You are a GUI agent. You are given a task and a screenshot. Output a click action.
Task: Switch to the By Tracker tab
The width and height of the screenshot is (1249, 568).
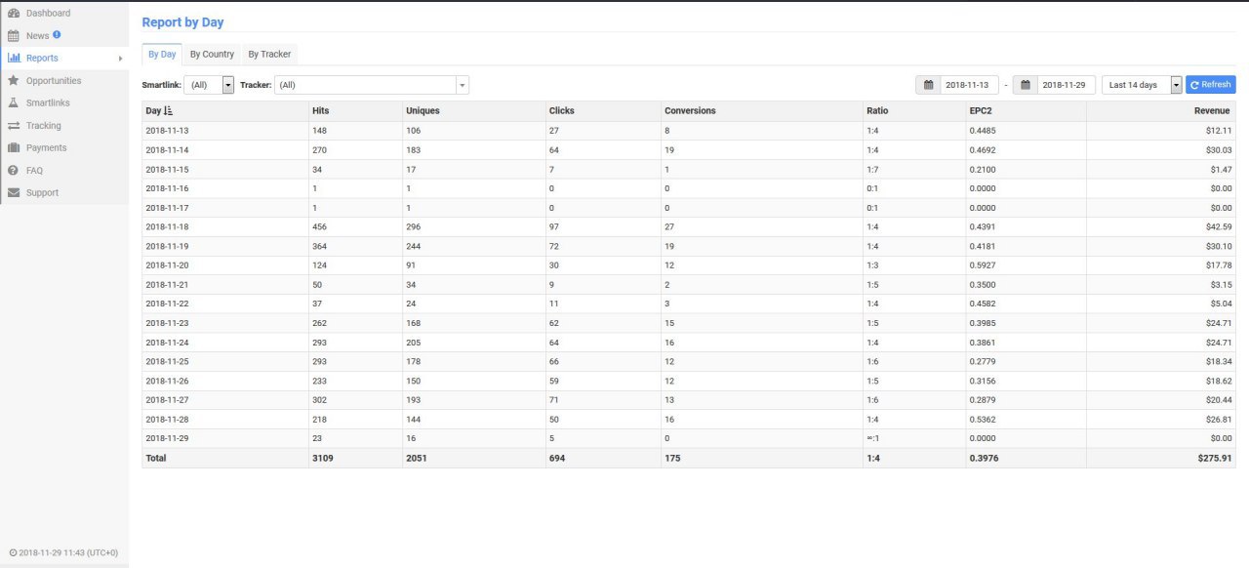coord(269,54)
